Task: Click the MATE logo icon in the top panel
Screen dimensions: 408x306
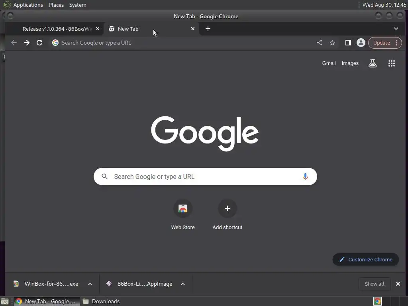Action: [6, 5]
